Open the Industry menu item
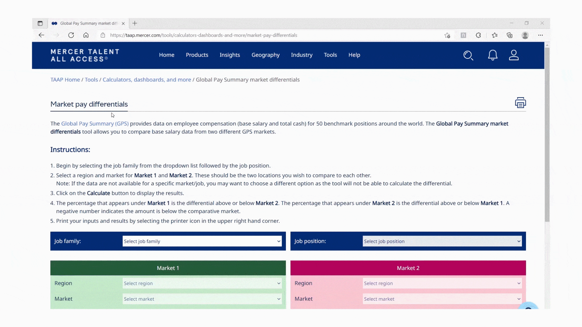Screen dimensions: 582x327 click(302, 55)
